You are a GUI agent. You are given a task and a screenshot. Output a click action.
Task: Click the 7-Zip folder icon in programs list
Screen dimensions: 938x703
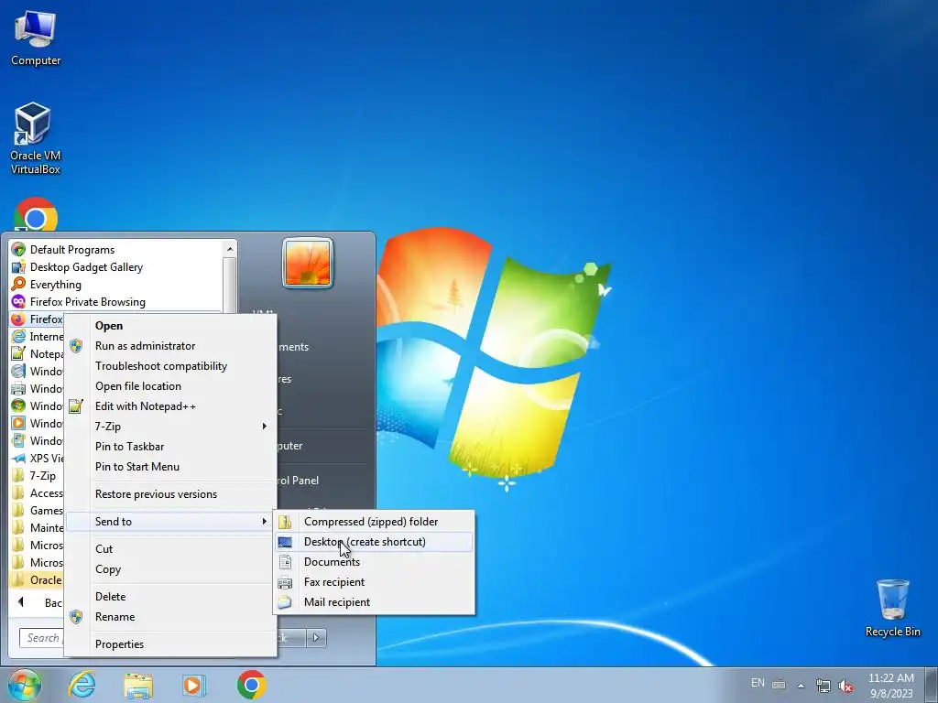[x=18, y=475]
